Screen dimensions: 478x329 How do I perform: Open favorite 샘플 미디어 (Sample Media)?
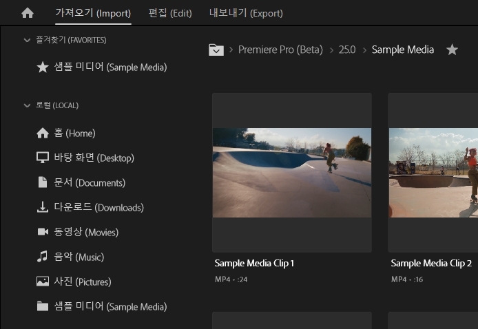pos(110,67)
